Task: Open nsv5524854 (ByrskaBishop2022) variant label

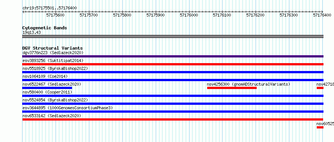Action: click(x=55, y=100)
